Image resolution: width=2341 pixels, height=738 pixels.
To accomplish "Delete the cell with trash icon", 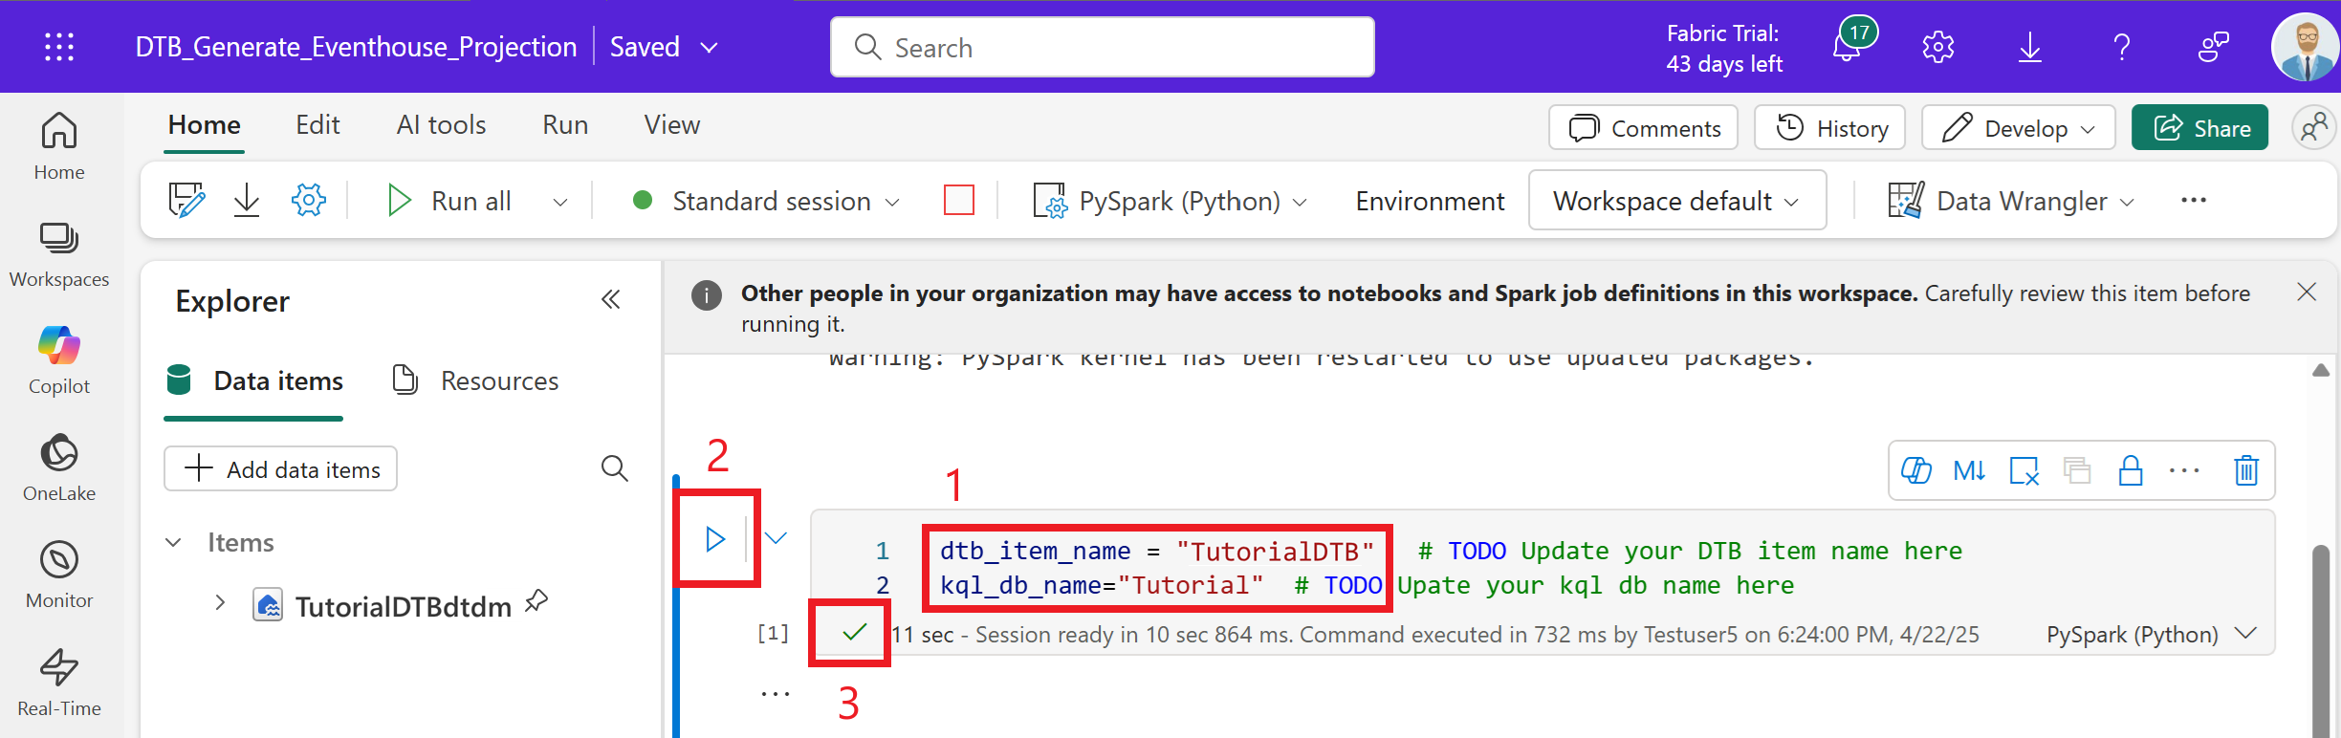I will click(x=2245, y=470).
